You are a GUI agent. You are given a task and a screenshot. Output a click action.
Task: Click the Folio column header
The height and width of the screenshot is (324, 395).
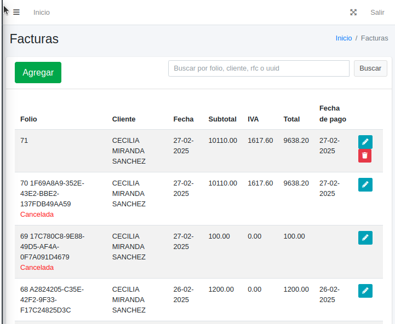tap(28, 119)
